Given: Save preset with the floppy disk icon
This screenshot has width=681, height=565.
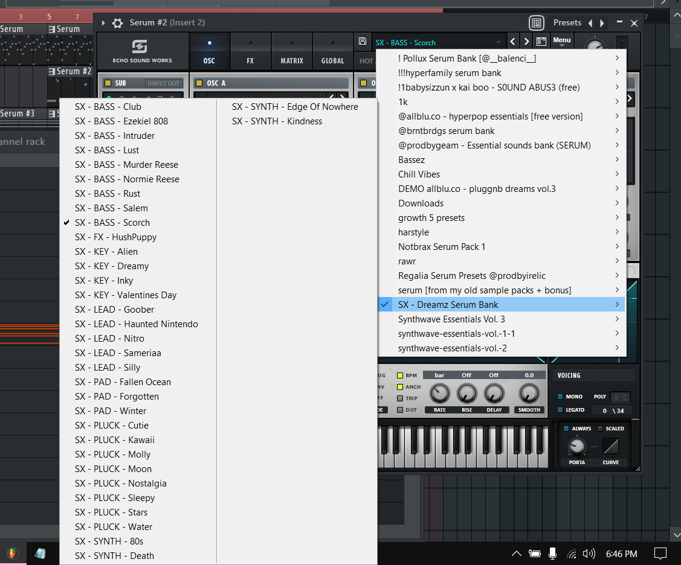Looking at the screenshot, I should click(362, 42).
